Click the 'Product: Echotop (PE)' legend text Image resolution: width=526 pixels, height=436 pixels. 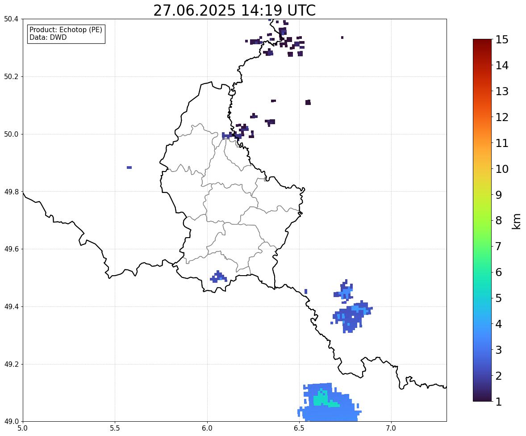[x=66, y=30]
